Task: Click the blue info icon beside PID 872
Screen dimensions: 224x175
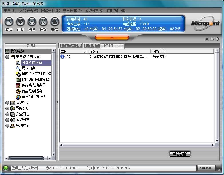Action: 62,57
